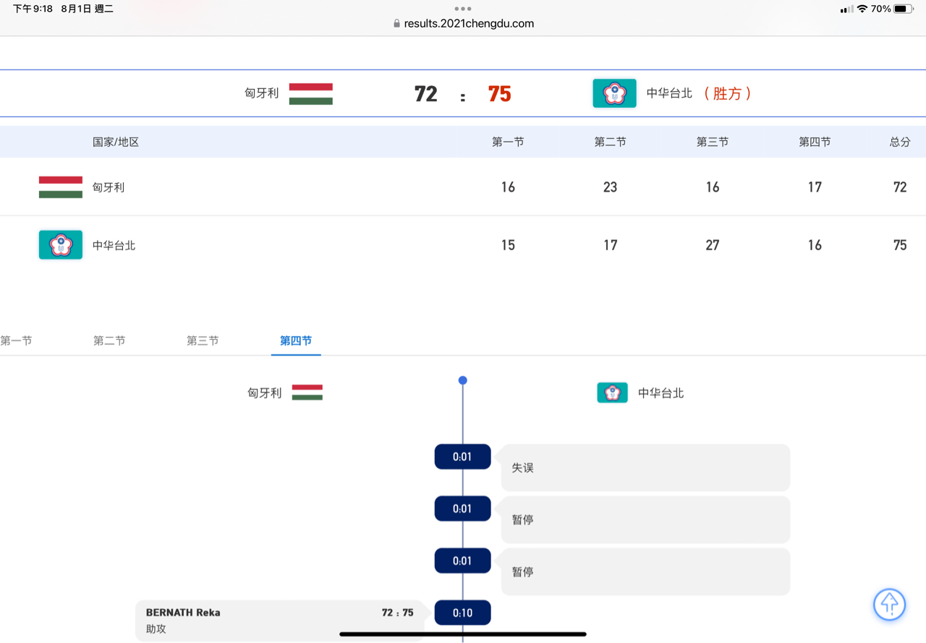926x643 pixels.
Task: Click the Hungary flag in score header
Action: click(x=310, y=94)
